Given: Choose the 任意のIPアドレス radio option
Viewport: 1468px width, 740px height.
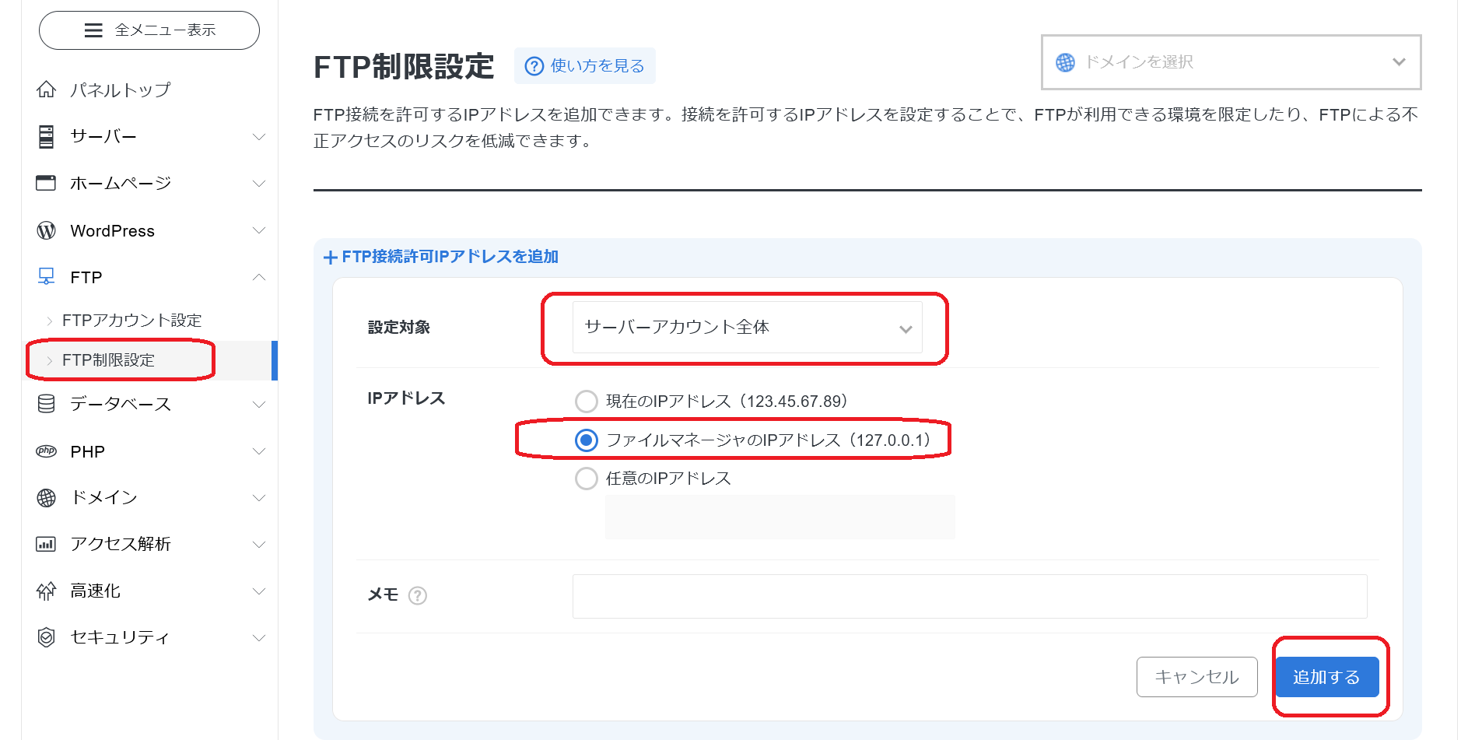Looking at the screenshot, I should pos(587,479).
